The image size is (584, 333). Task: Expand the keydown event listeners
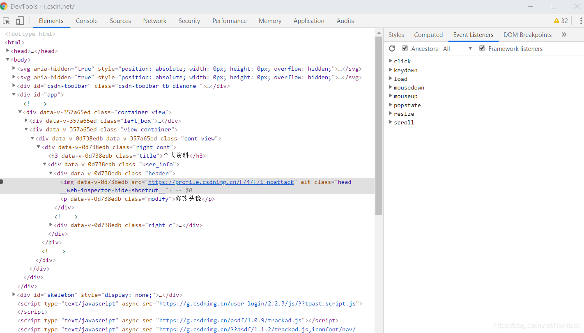[x=391, y=70]
